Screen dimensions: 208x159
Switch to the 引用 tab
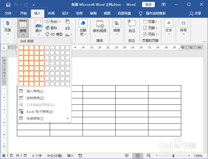pos(79,13)
